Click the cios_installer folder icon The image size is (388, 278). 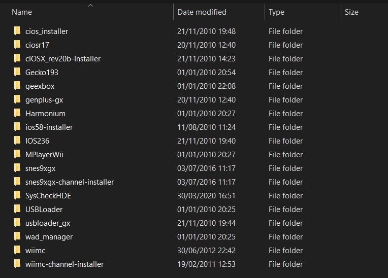pyautogui.click(x=17, y=31)
